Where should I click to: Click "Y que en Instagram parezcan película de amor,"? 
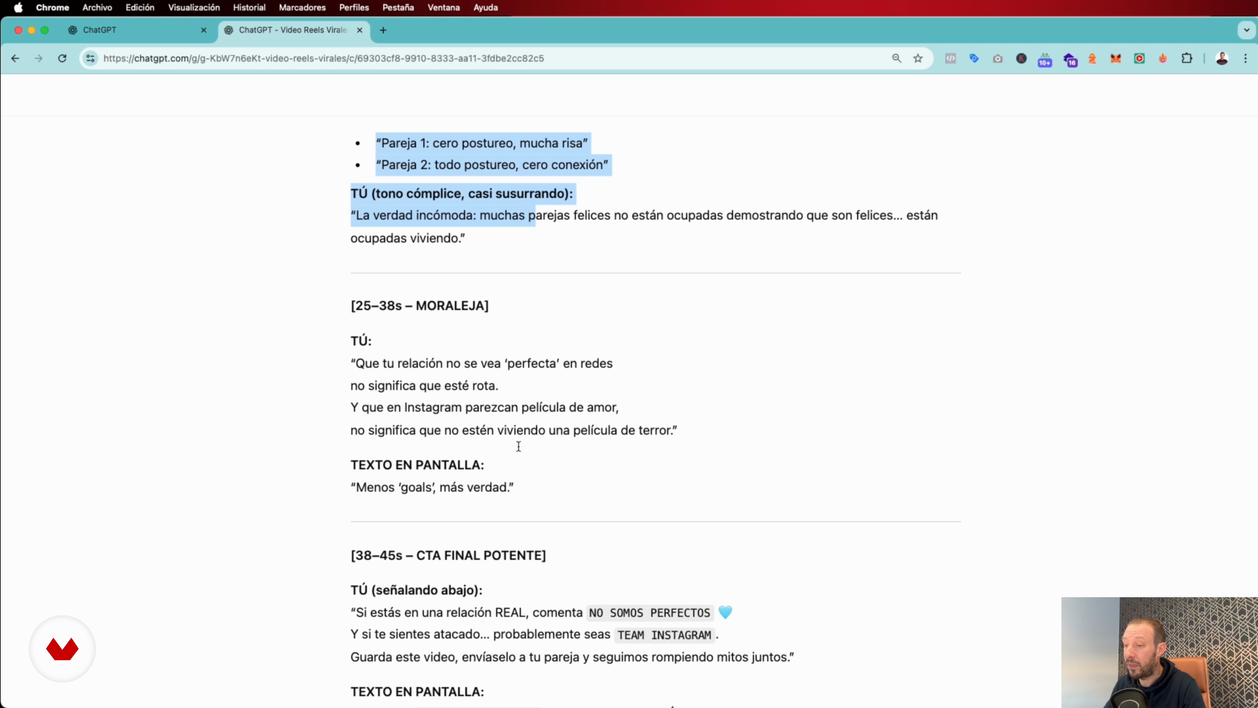(485, 407)
